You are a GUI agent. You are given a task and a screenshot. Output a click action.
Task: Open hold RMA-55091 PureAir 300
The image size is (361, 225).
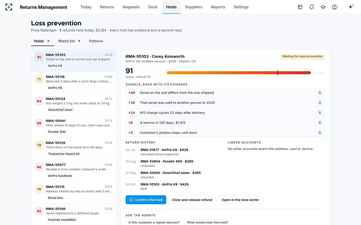74,126
